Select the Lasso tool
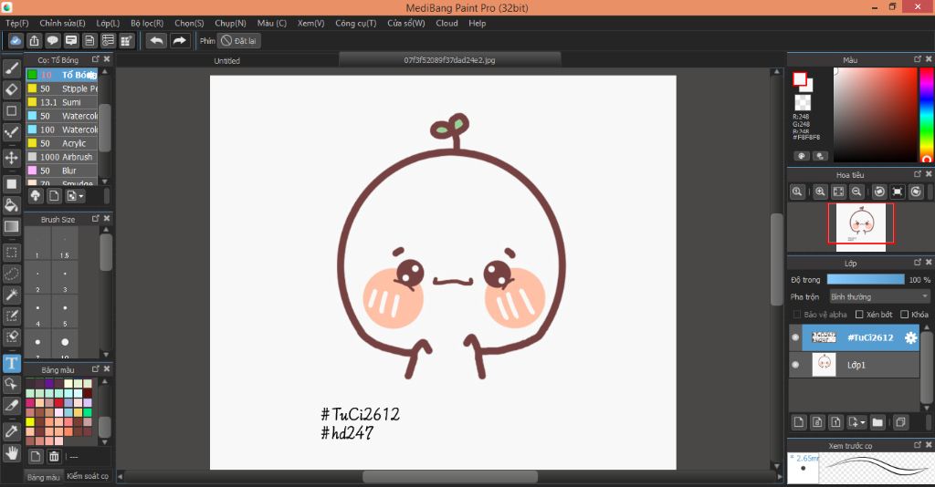Viewport: 935px width, 487px height. [x=11, y=274]
